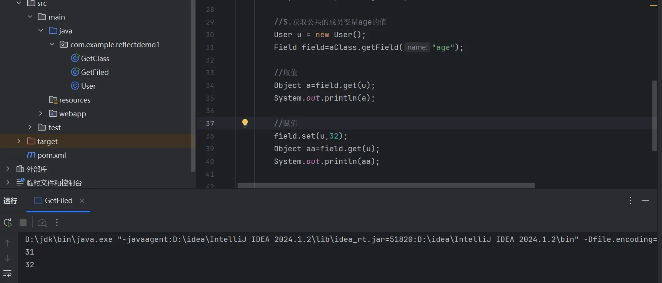
Task: Open more actions in run toolbar
Action: pyautogui.click(x=57, y=223)
